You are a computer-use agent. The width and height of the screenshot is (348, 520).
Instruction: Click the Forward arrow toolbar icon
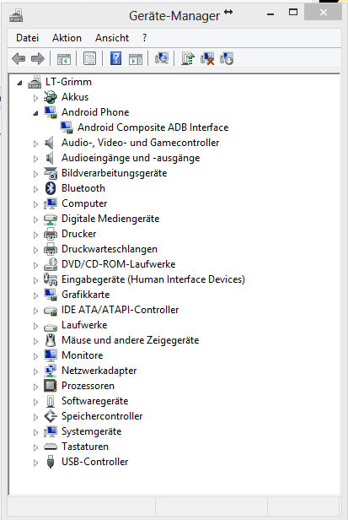pos(38,59)
